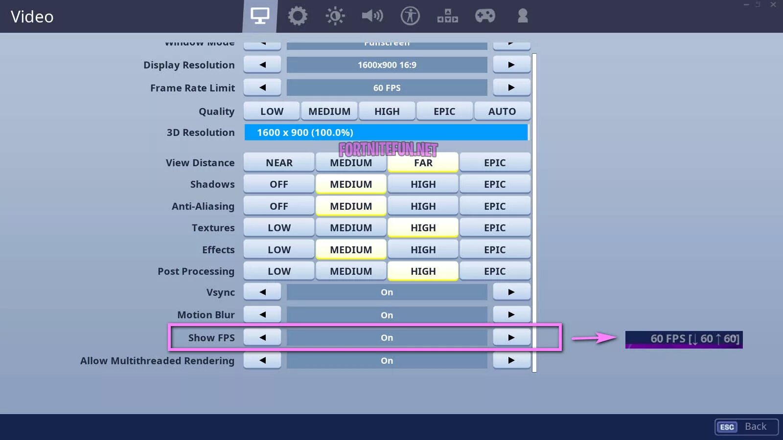Viewport: 783px width, 440px height.
Task: Open the Account settings person tab
Action: (523, 16)
